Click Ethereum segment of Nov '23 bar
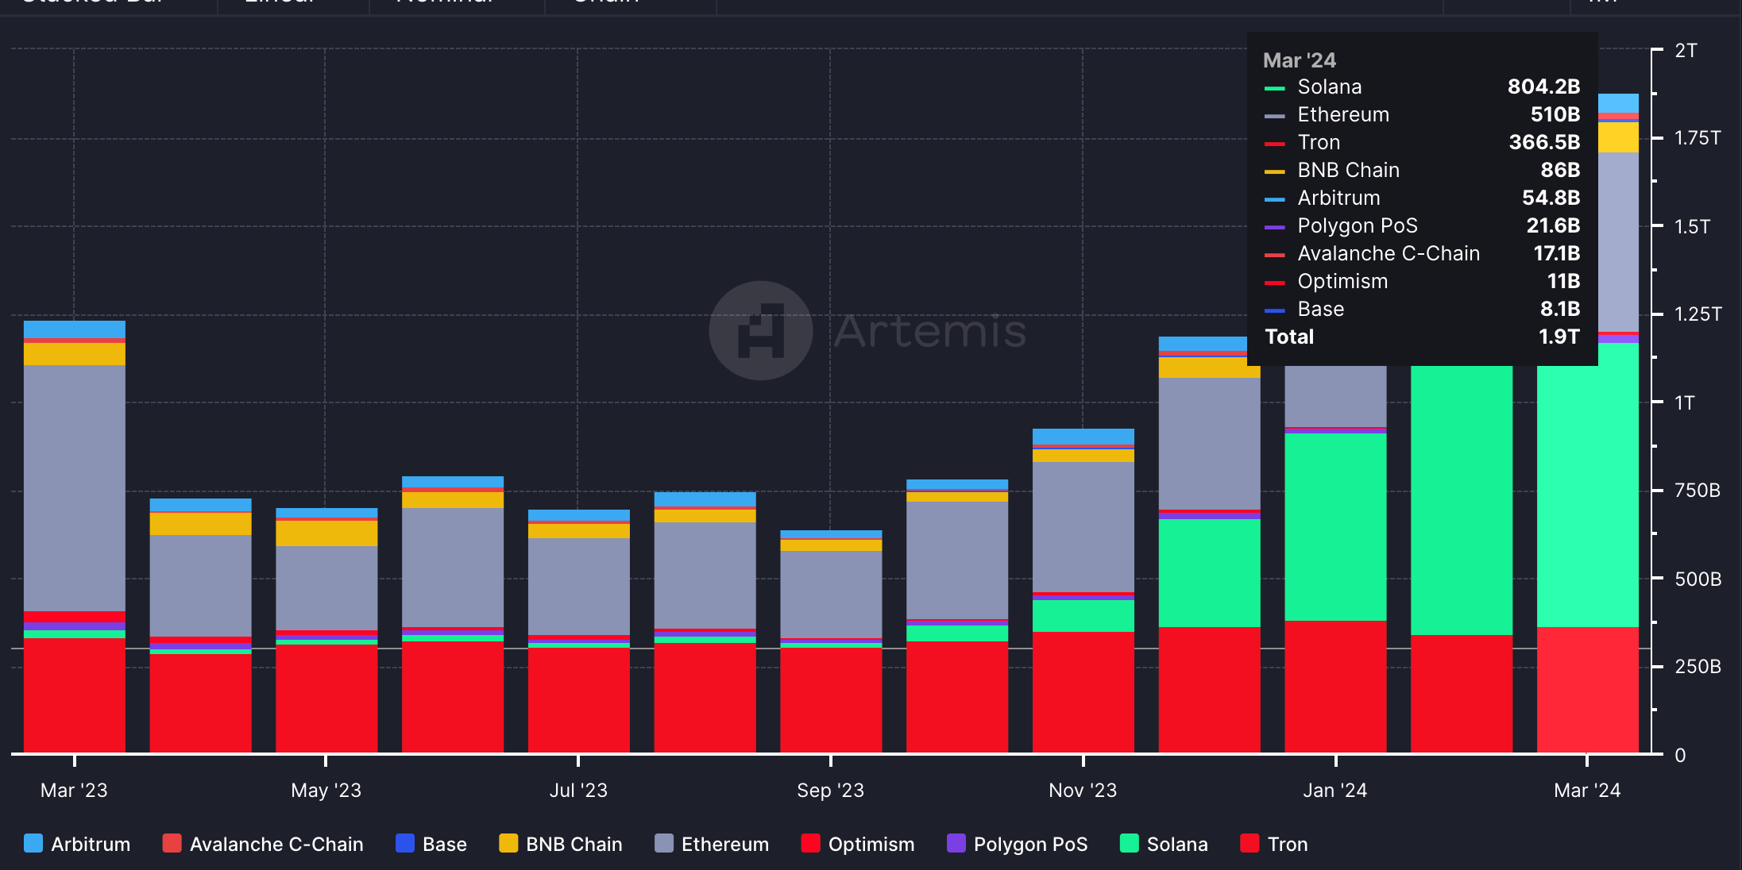Image resolution: width=1742 pixels, height=870 pixels. 1083,525
